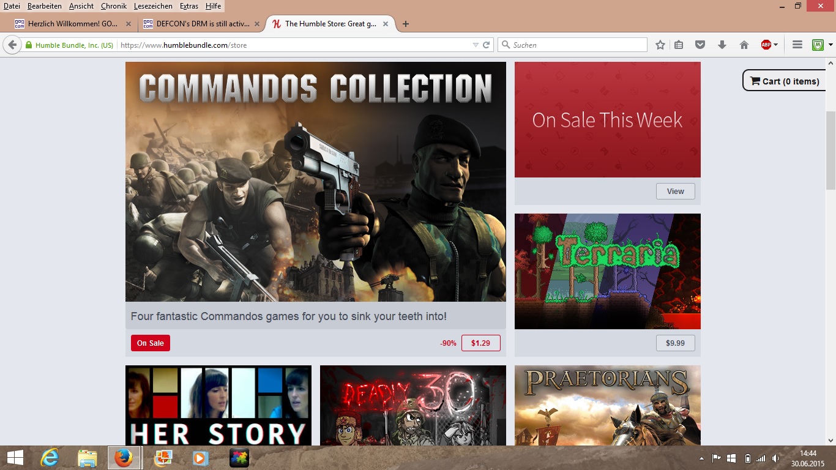Close the DEFCON's DRM tab
Viewport: 836px width, 470px height.
[x=257, y=24]
